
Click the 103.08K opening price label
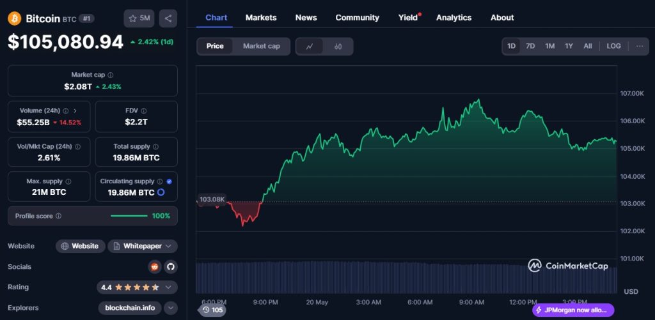[x=212, y=199]
